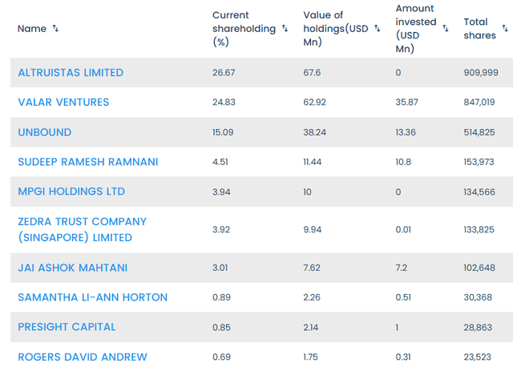Click the UNBOUND investor link
This screenshot has width=513, height=371.
[44, 132]
